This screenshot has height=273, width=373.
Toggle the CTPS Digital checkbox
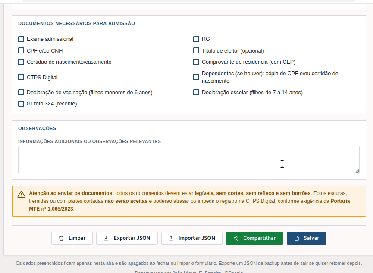[x=21, y=77]
